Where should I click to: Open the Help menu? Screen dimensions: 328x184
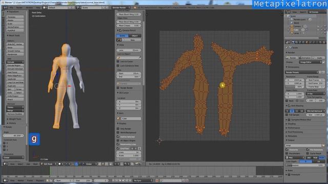click(38, 8)
